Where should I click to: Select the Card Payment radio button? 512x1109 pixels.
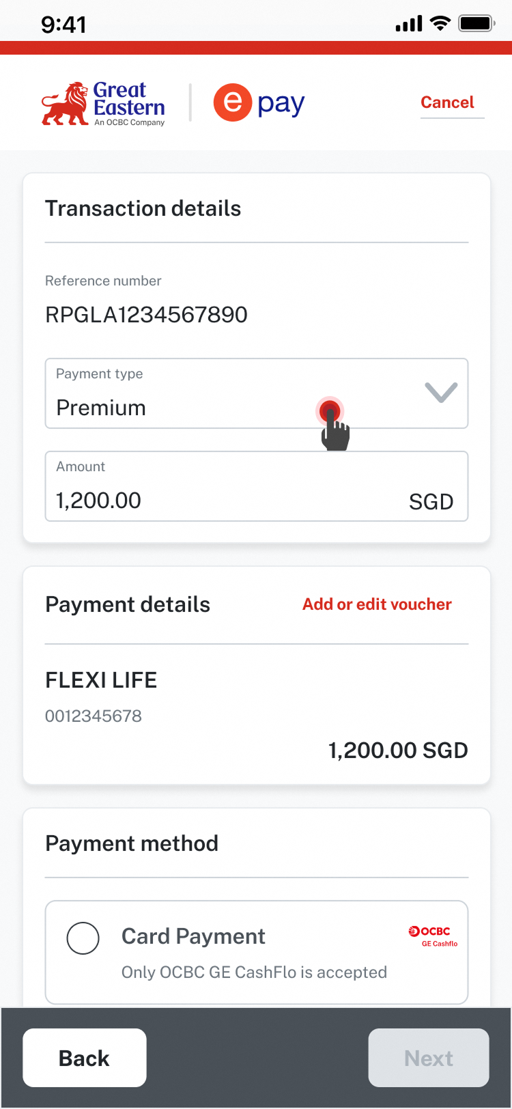[83, 938]
